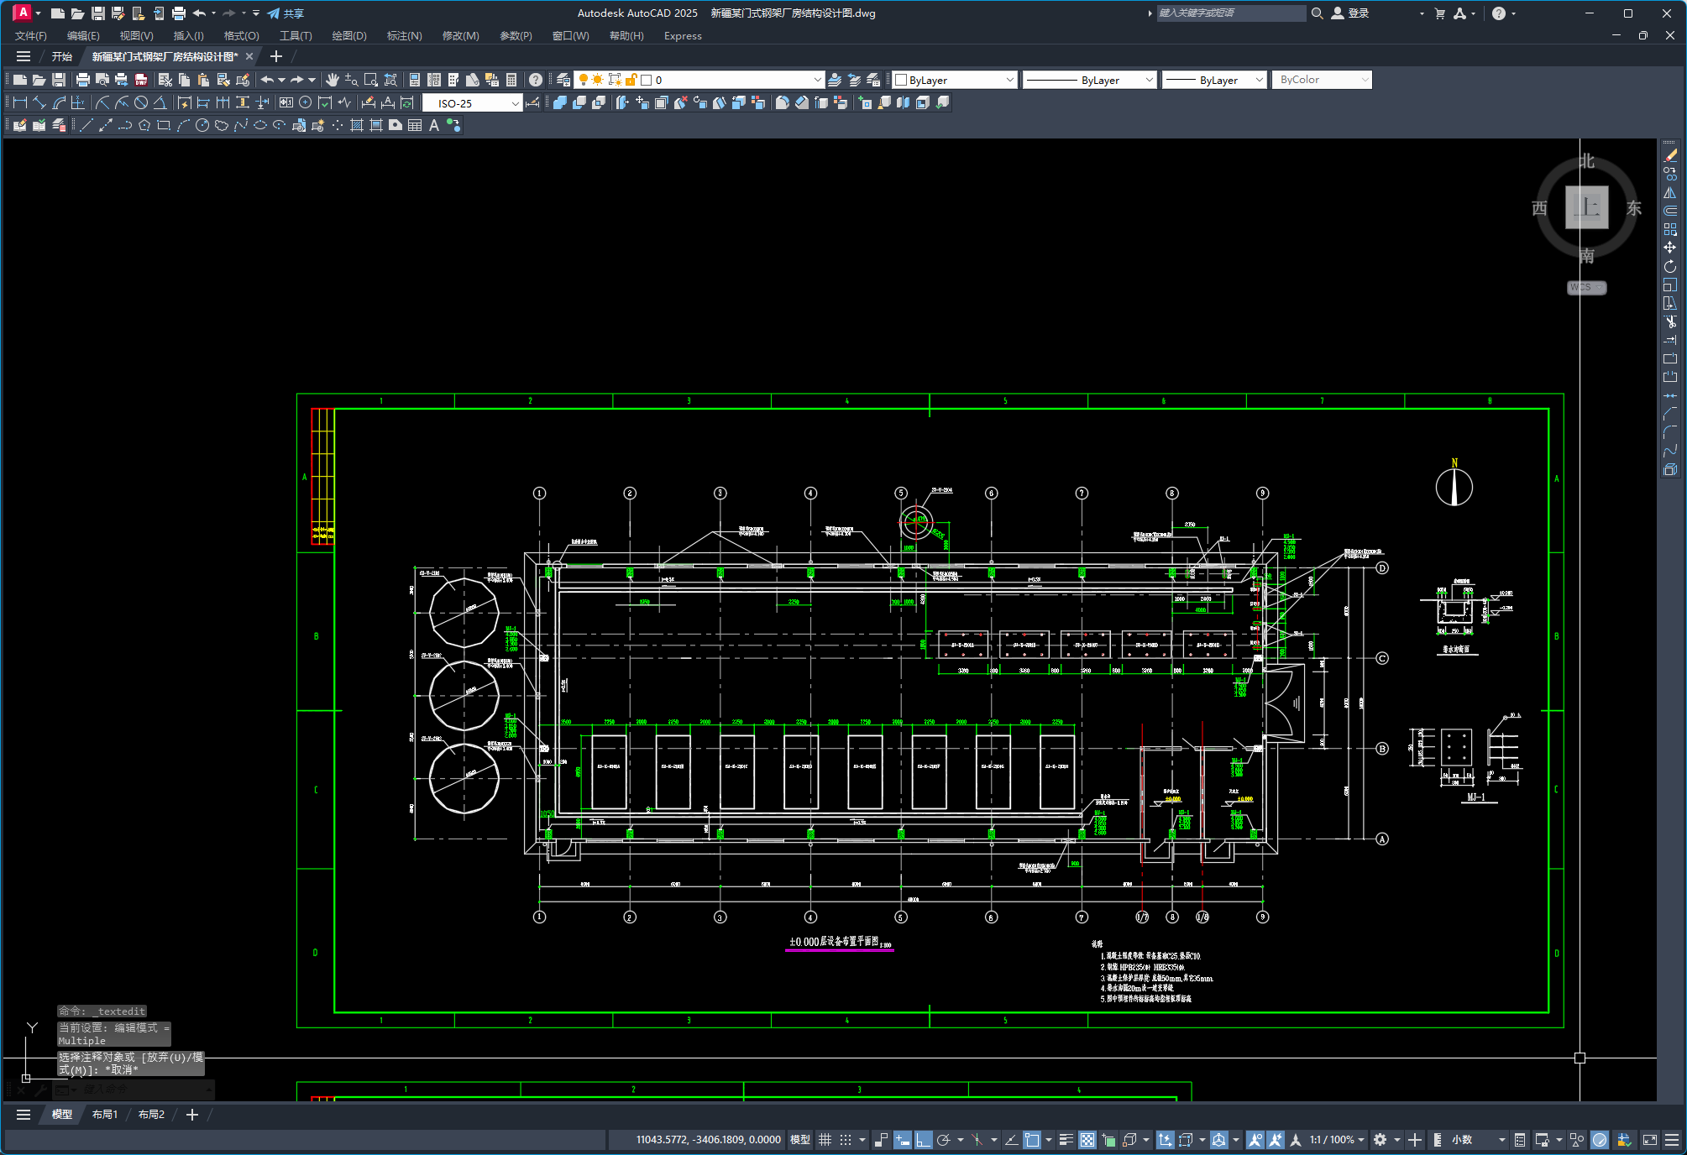Switch to the 开始 tab

pos(62,56)
